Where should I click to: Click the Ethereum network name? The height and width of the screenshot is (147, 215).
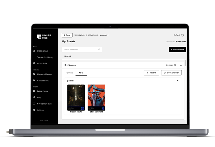point(72,65)
